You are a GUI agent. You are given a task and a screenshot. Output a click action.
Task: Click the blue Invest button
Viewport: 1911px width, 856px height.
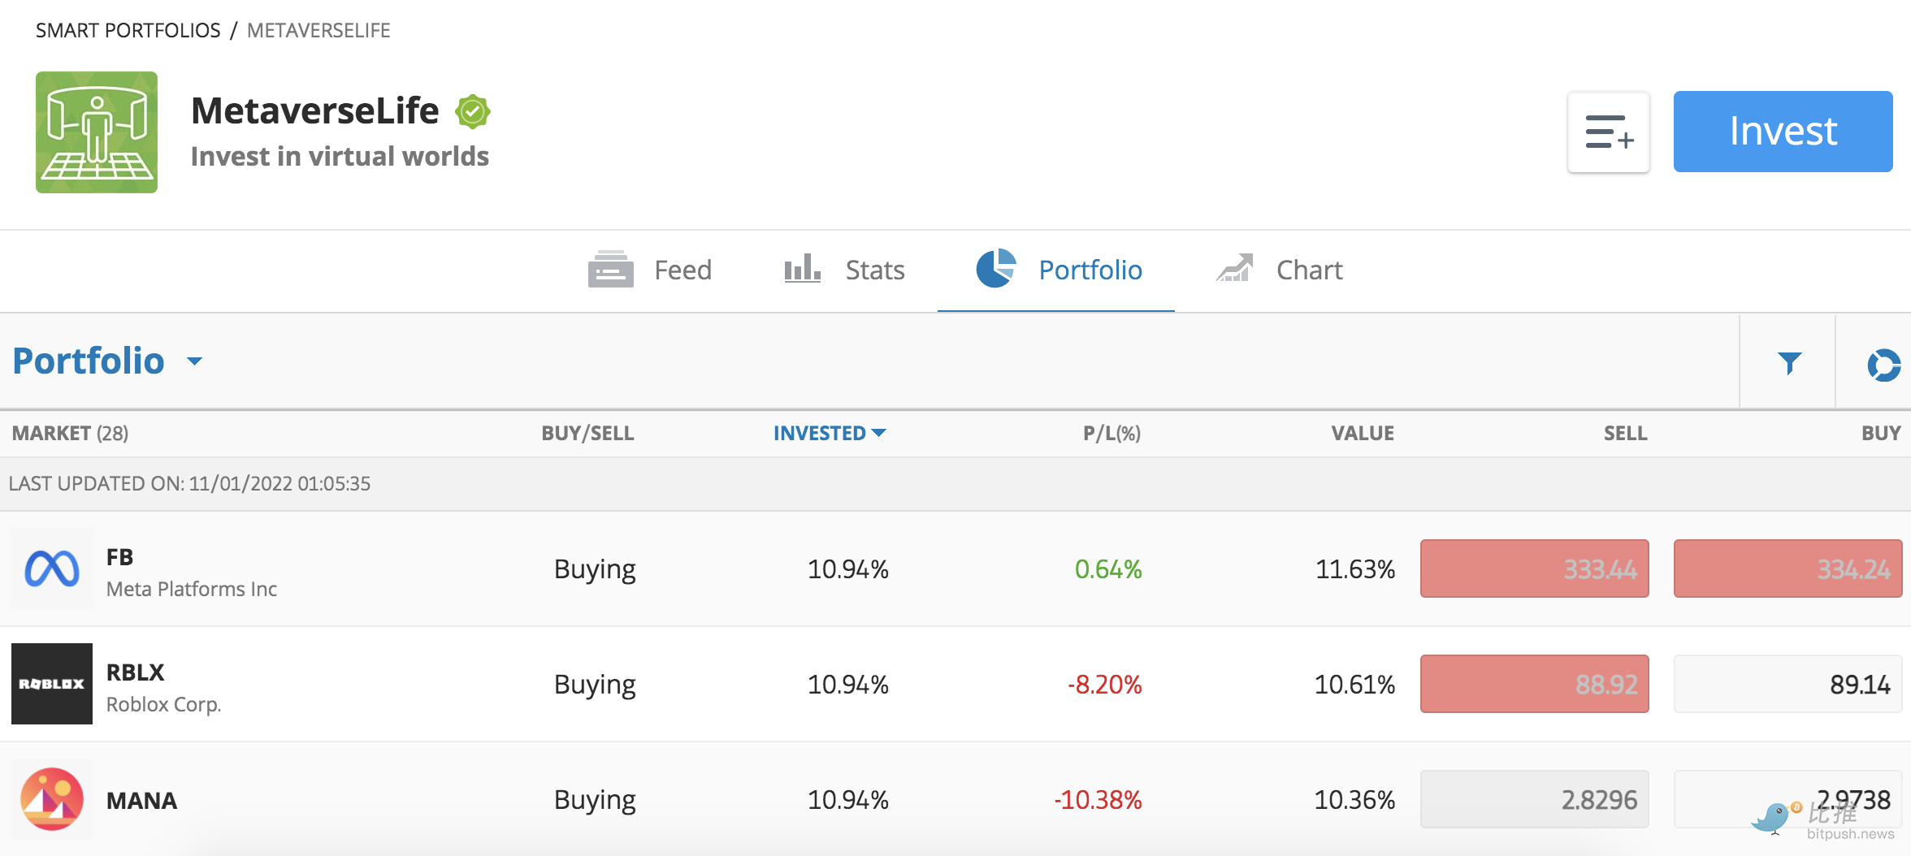click(x=1783, y=132)
